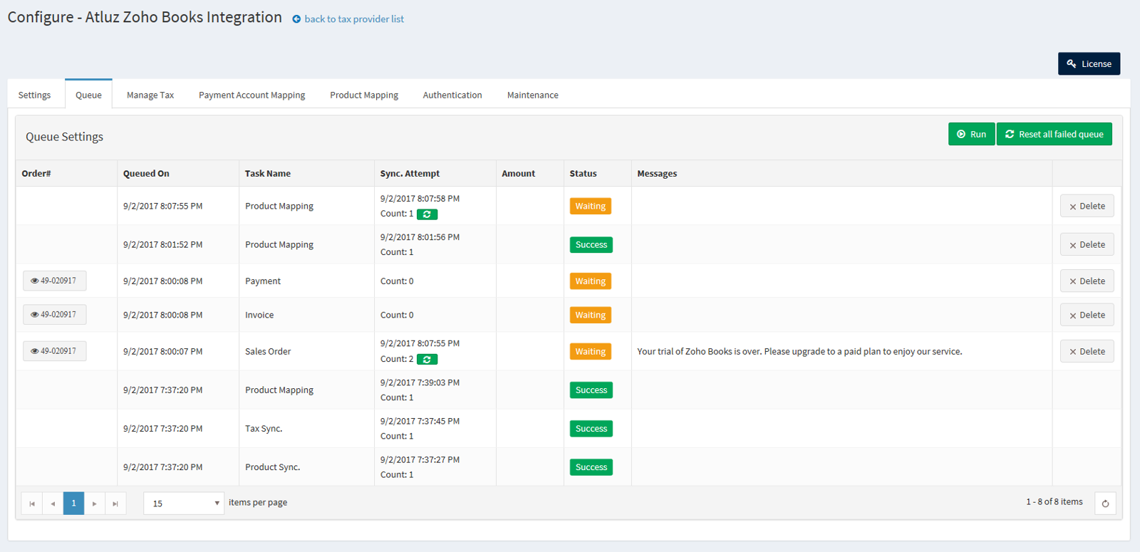
Task: Delete the Payment queue task
Action: point(1087,281)
